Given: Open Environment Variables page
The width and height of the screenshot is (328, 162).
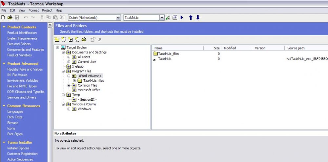Looking at the screenshot, I should [x=23, y=81].
